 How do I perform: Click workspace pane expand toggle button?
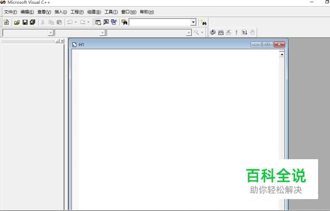tap(57, 41)
